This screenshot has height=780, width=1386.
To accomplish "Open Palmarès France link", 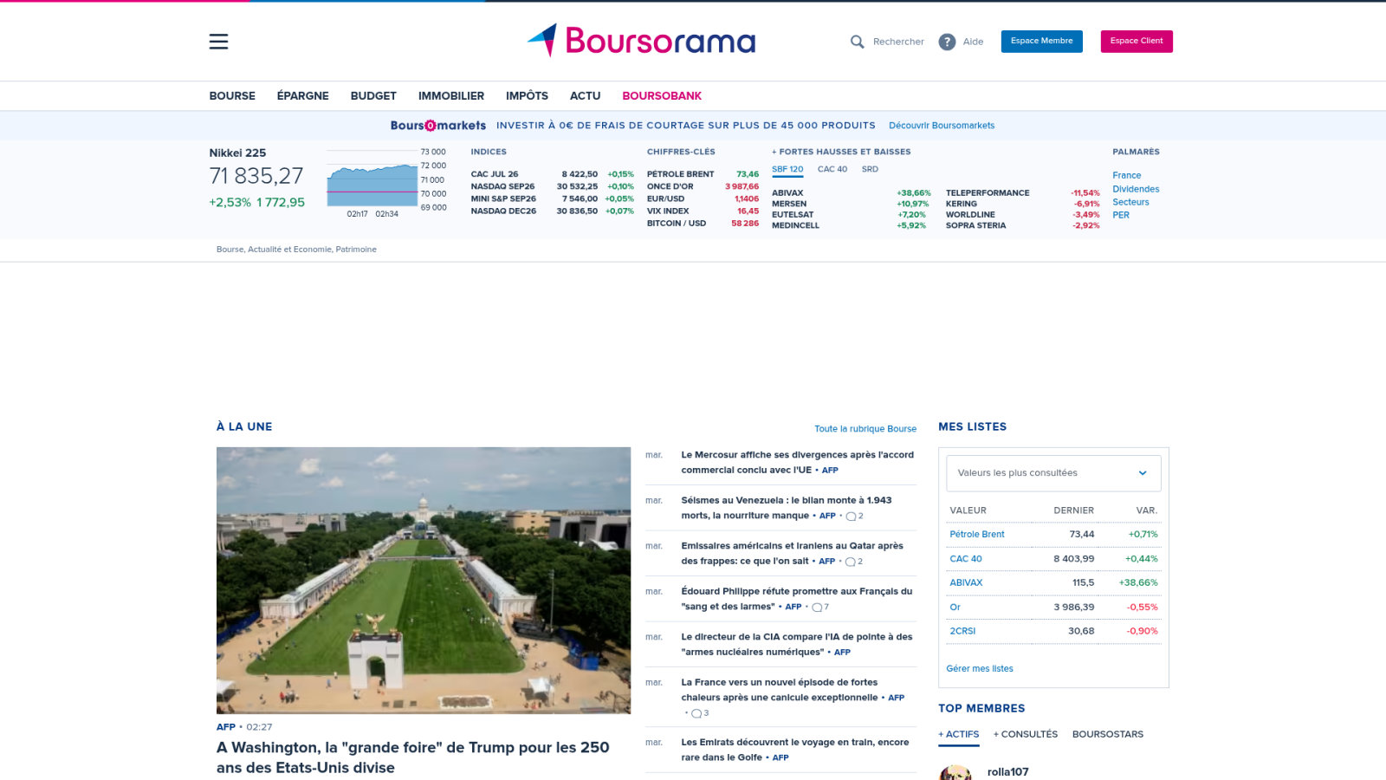I will pos(1126,175).
